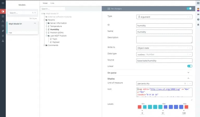Click the help question mark icon

click(198, 19)
